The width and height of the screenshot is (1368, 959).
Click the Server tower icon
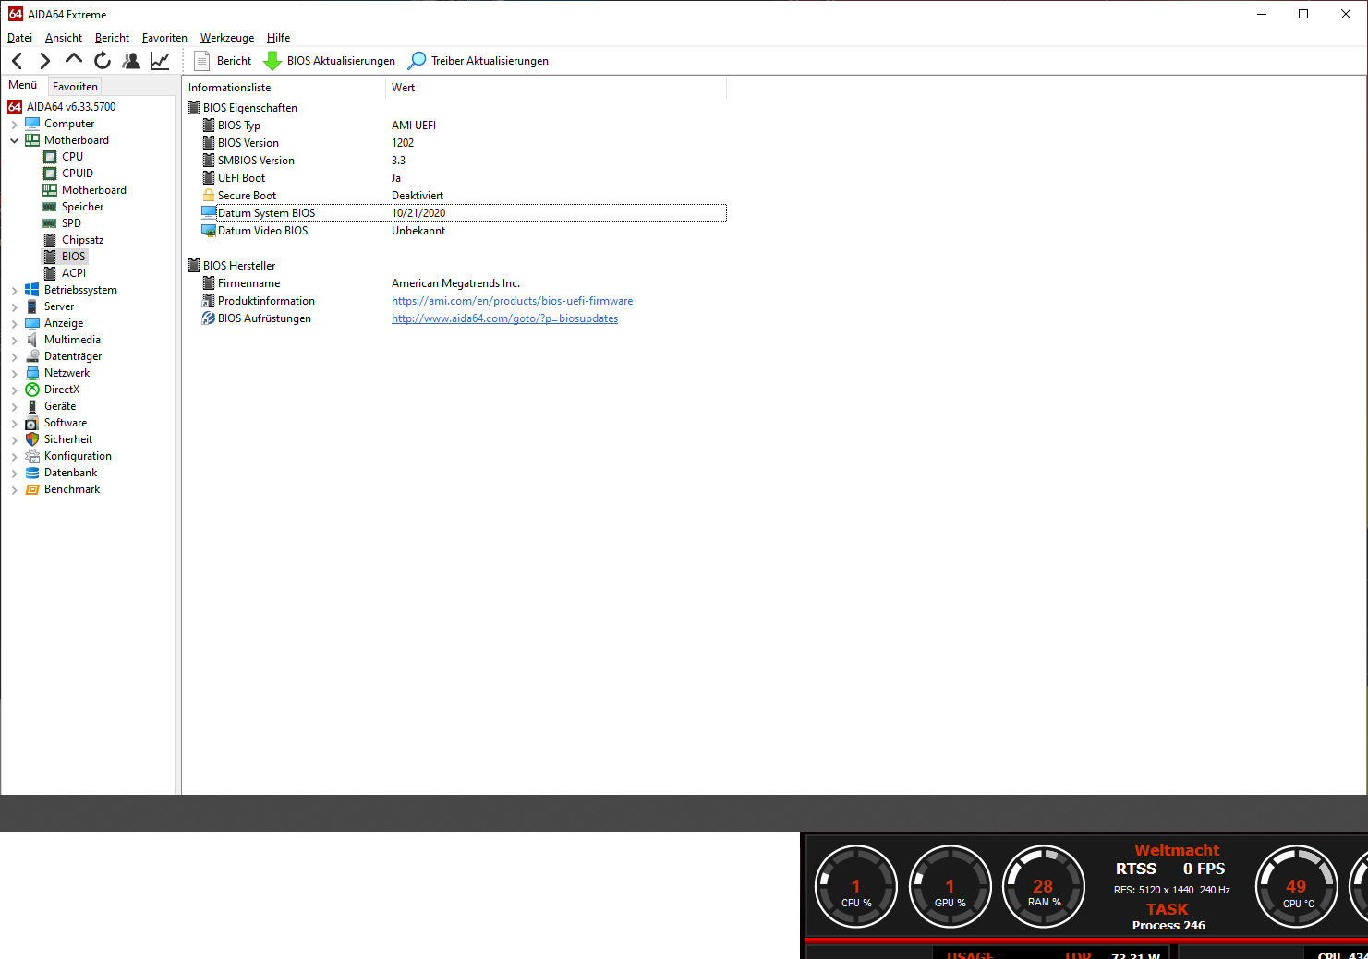pos(32,306)
